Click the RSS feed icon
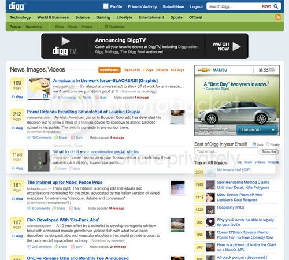The image size is (289, 260). point(278,17)
